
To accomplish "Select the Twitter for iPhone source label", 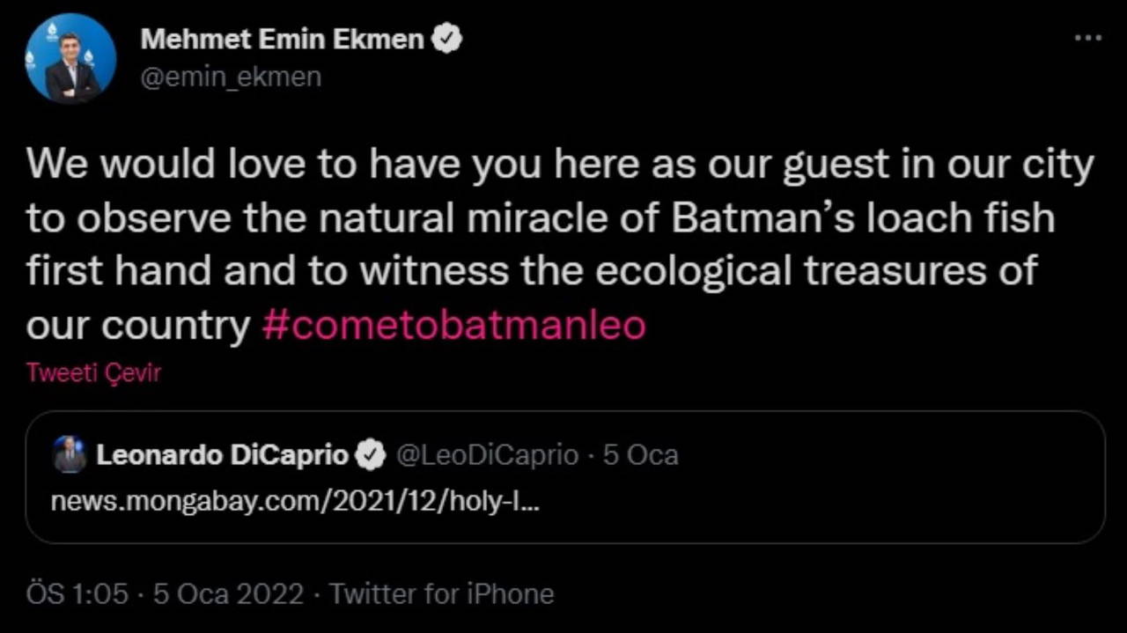I will coord(441,593).
